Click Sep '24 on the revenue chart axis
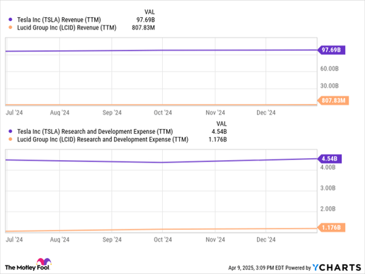Image resolution: width=365 pixels, height=274 pixels. pos(112,113)
